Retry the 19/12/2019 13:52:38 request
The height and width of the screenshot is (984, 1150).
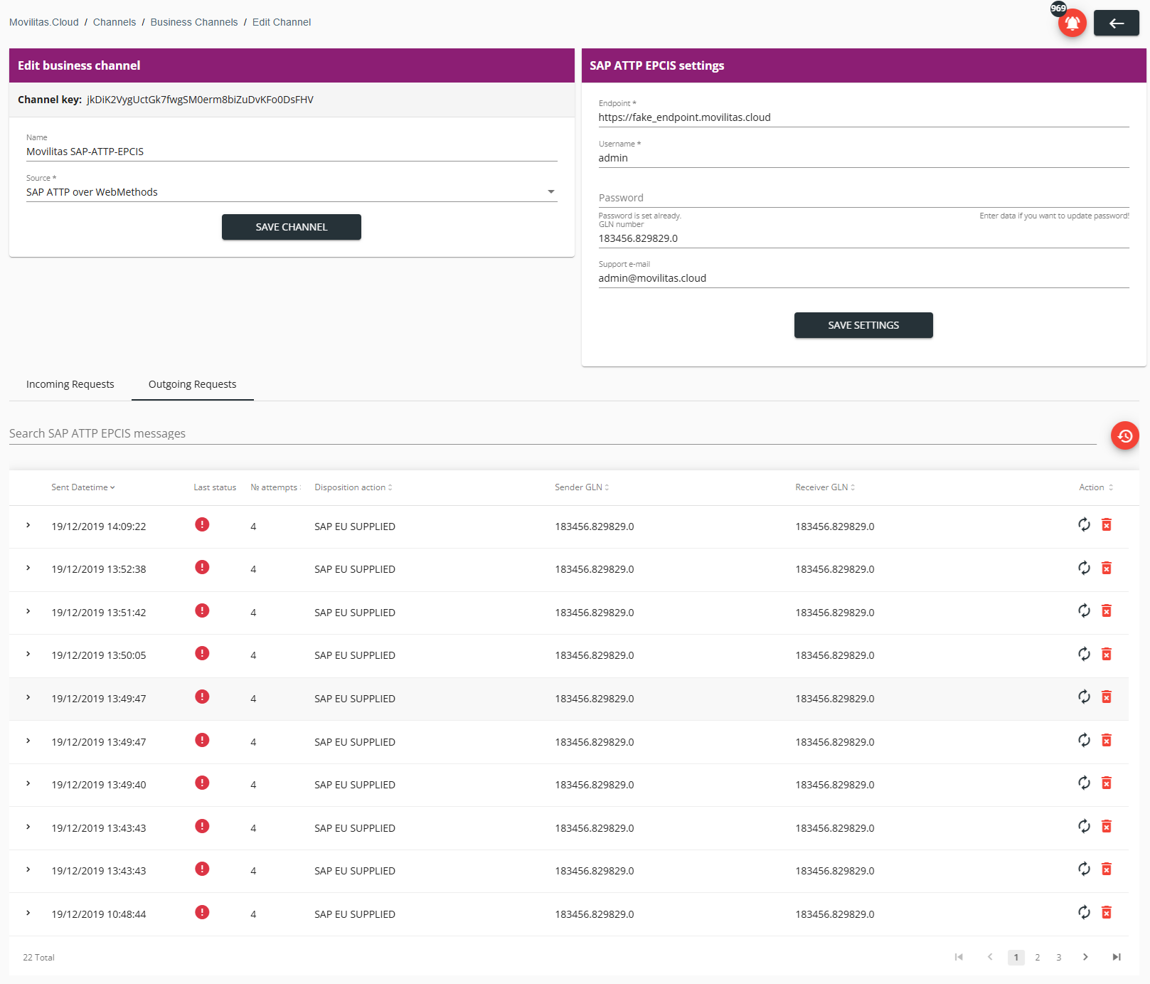pyautogui.click(x=1084, y=568)
